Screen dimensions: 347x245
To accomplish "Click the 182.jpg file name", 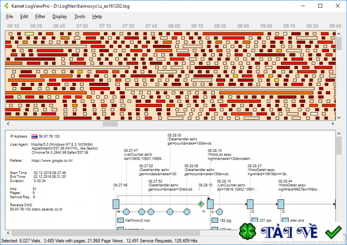I will (226, 220).
